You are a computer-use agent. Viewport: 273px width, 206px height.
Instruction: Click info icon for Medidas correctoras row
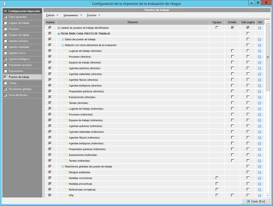pos(260,178)
